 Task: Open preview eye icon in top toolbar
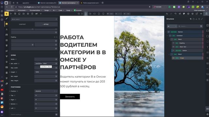(x=201, y=14)
